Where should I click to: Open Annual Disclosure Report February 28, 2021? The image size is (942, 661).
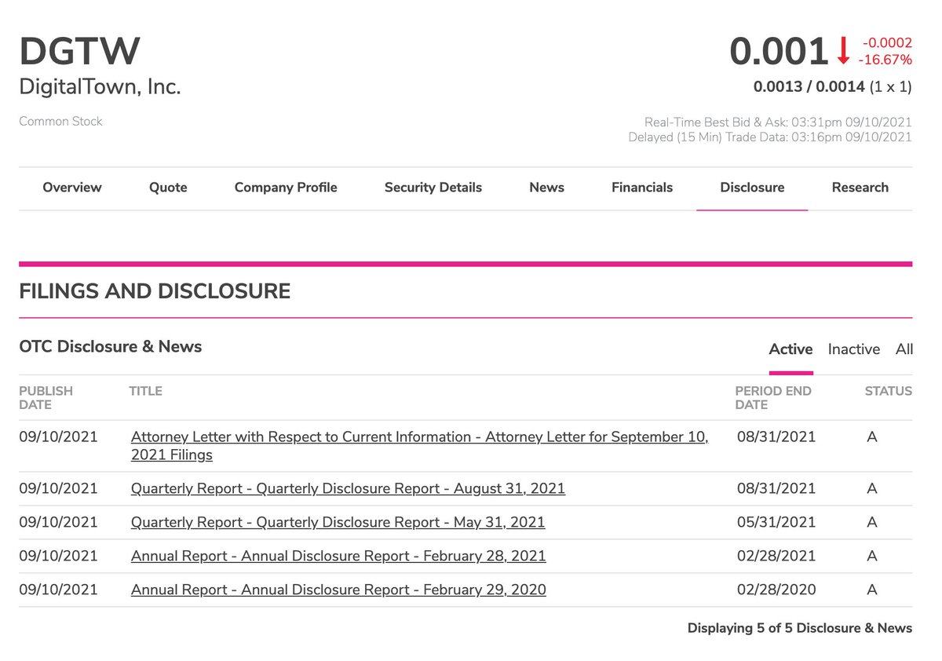tap(338, 556)
